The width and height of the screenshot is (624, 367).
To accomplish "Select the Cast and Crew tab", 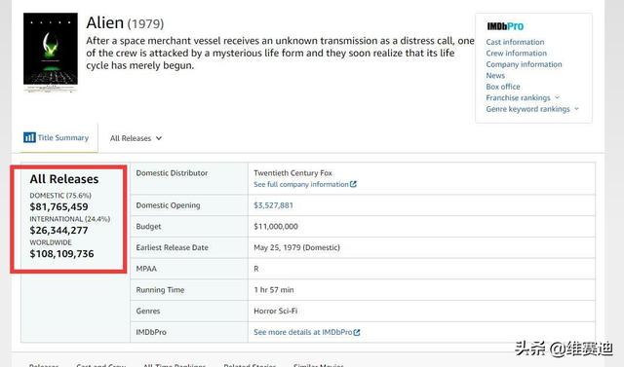I will coord(101,365).
